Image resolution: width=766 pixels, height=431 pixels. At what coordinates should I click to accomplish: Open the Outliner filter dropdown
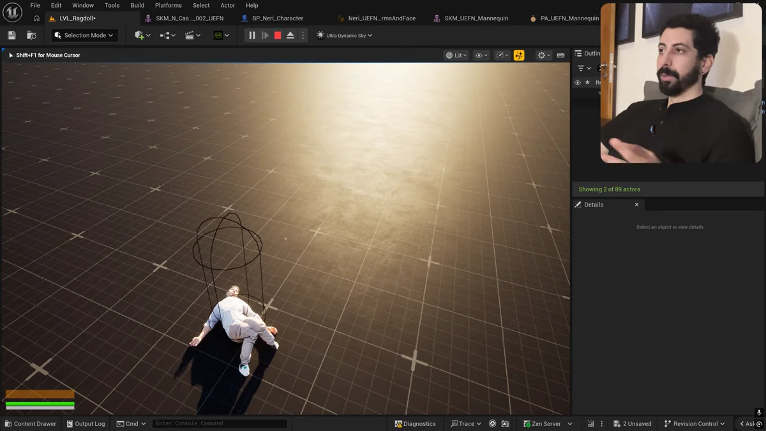pyautogui.click(x=584, y=68)
